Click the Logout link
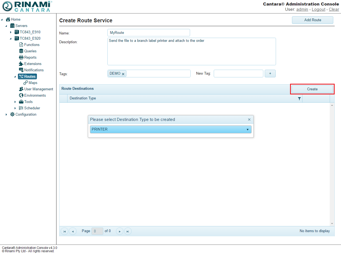This screenshot has width=341, height=255. coord(318,9)
